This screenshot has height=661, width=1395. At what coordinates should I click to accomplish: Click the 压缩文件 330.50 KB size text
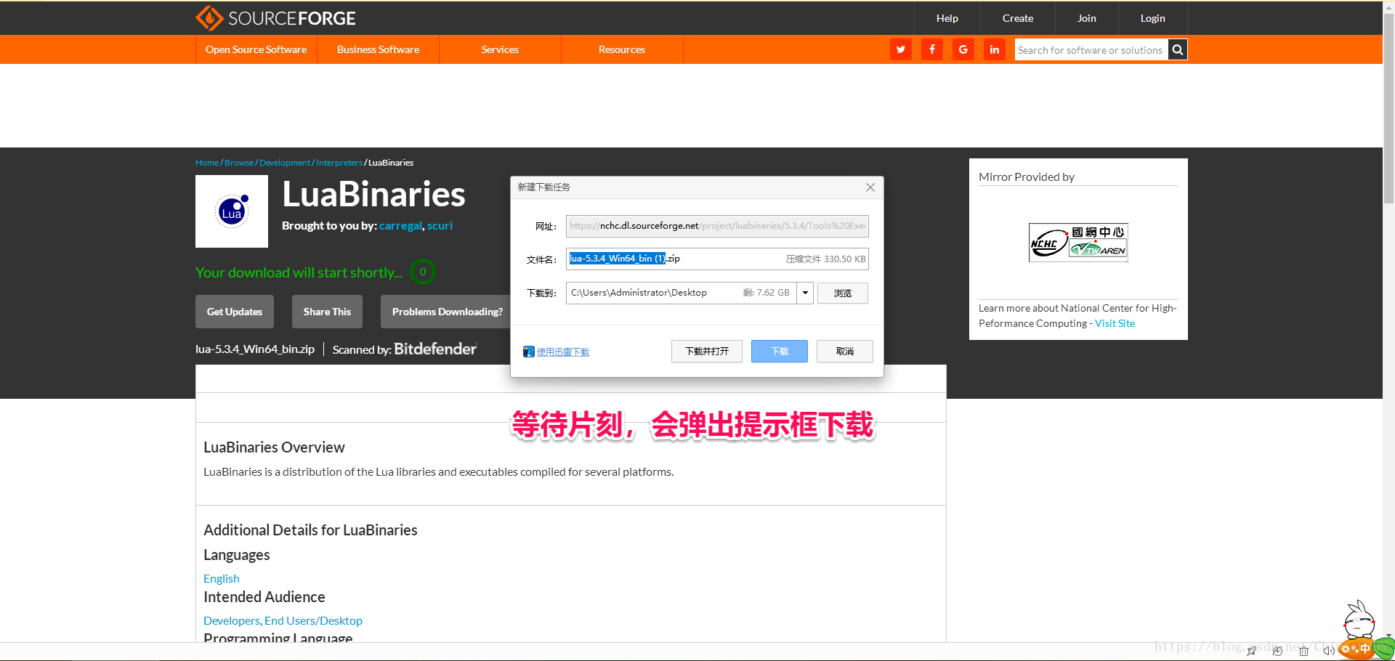click(825, 259)
